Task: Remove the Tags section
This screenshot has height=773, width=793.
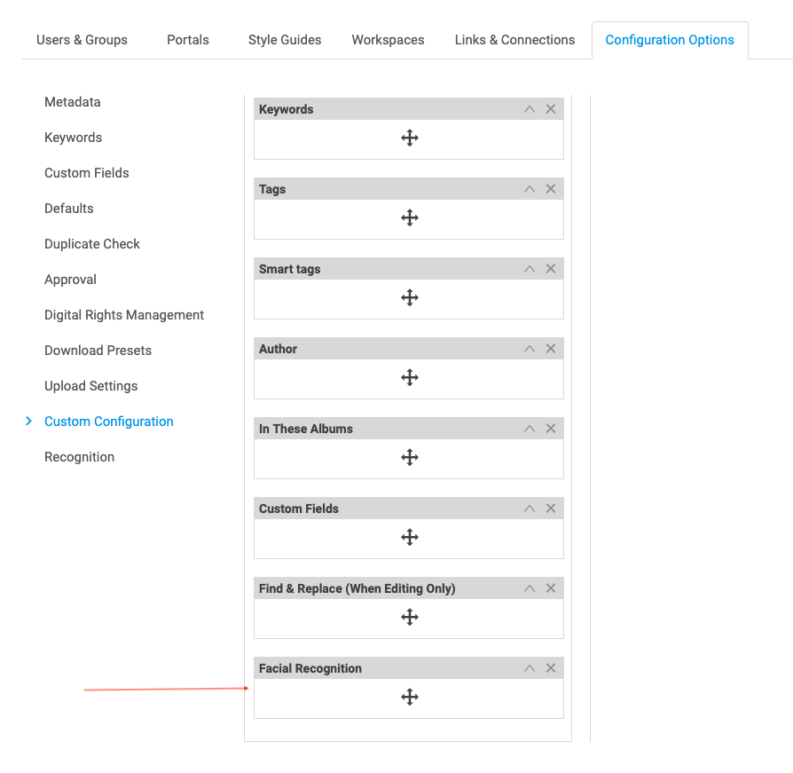Action: (551, 188)
